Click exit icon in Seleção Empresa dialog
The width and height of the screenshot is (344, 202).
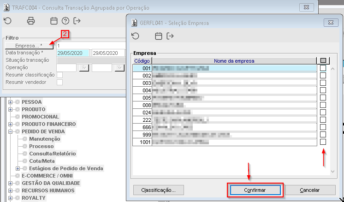[170, 36]
